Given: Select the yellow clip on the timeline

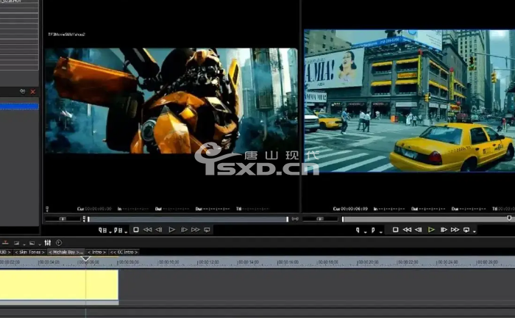Looking at the screenshot, I should click(x=59, y=284).
